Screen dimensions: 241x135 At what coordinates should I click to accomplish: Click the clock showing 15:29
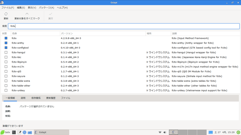[x=224, y=132]
